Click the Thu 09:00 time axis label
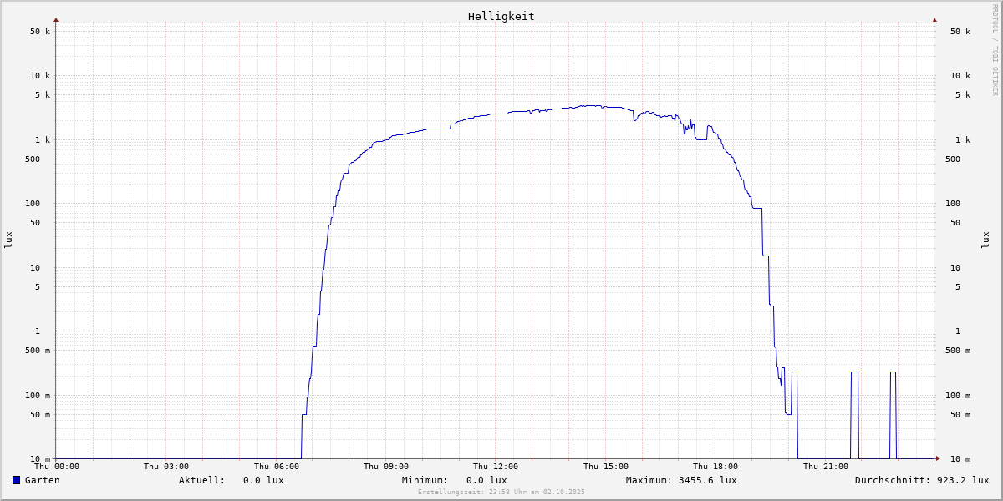This screenshot has height=501, width=1003. pos(386,467)
